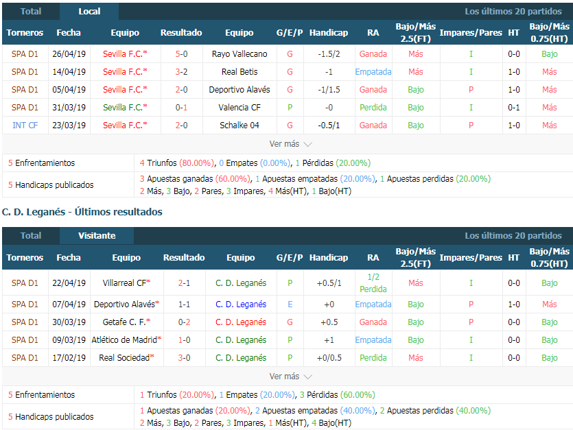Click date 23/03/19
The height and width of the screenshot is (430, 573).
(x=69, y=126)
